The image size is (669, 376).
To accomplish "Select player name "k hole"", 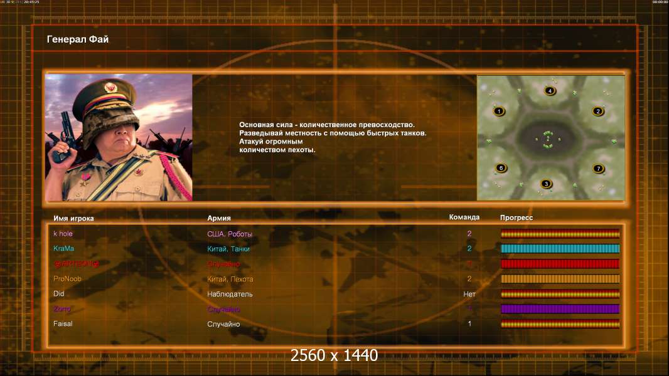I will pos(63,234).
